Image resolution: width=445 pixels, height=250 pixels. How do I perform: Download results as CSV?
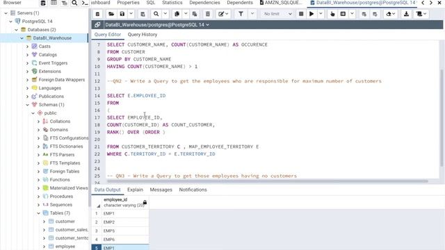[x=406, y=14]
